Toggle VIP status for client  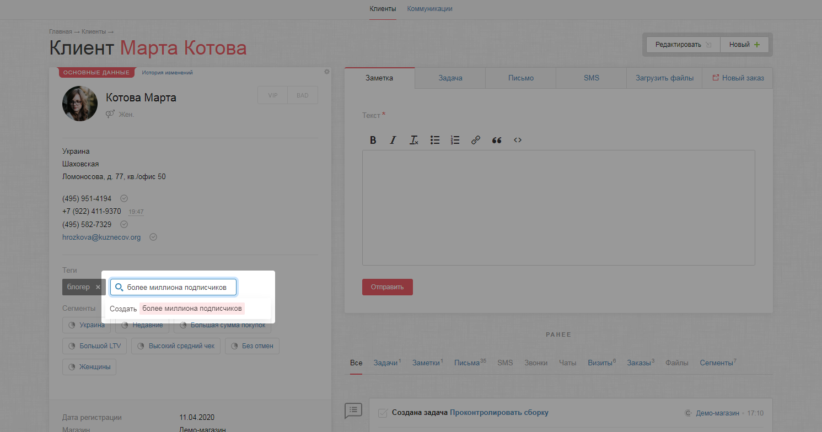pos(273,95)
